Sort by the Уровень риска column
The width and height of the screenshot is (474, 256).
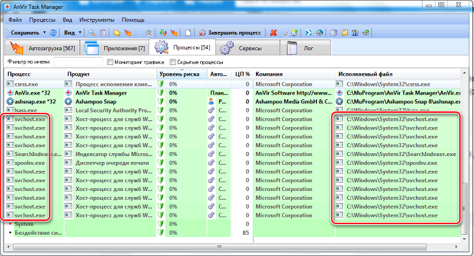tap(182, 74)
